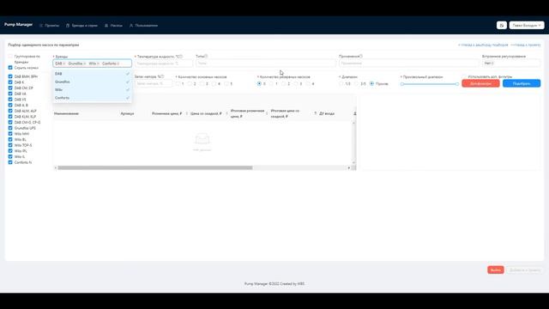This screenshot has height=309, width=549.
Task: Select the 1/3 range radio button
Action: click(x=341, y=84)
